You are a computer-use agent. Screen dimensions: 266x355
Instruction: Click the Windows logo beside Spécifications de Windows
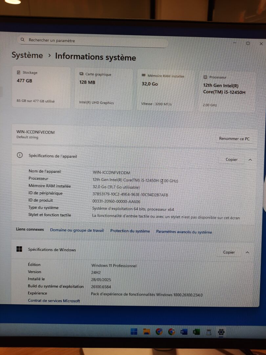coord(19,249)
